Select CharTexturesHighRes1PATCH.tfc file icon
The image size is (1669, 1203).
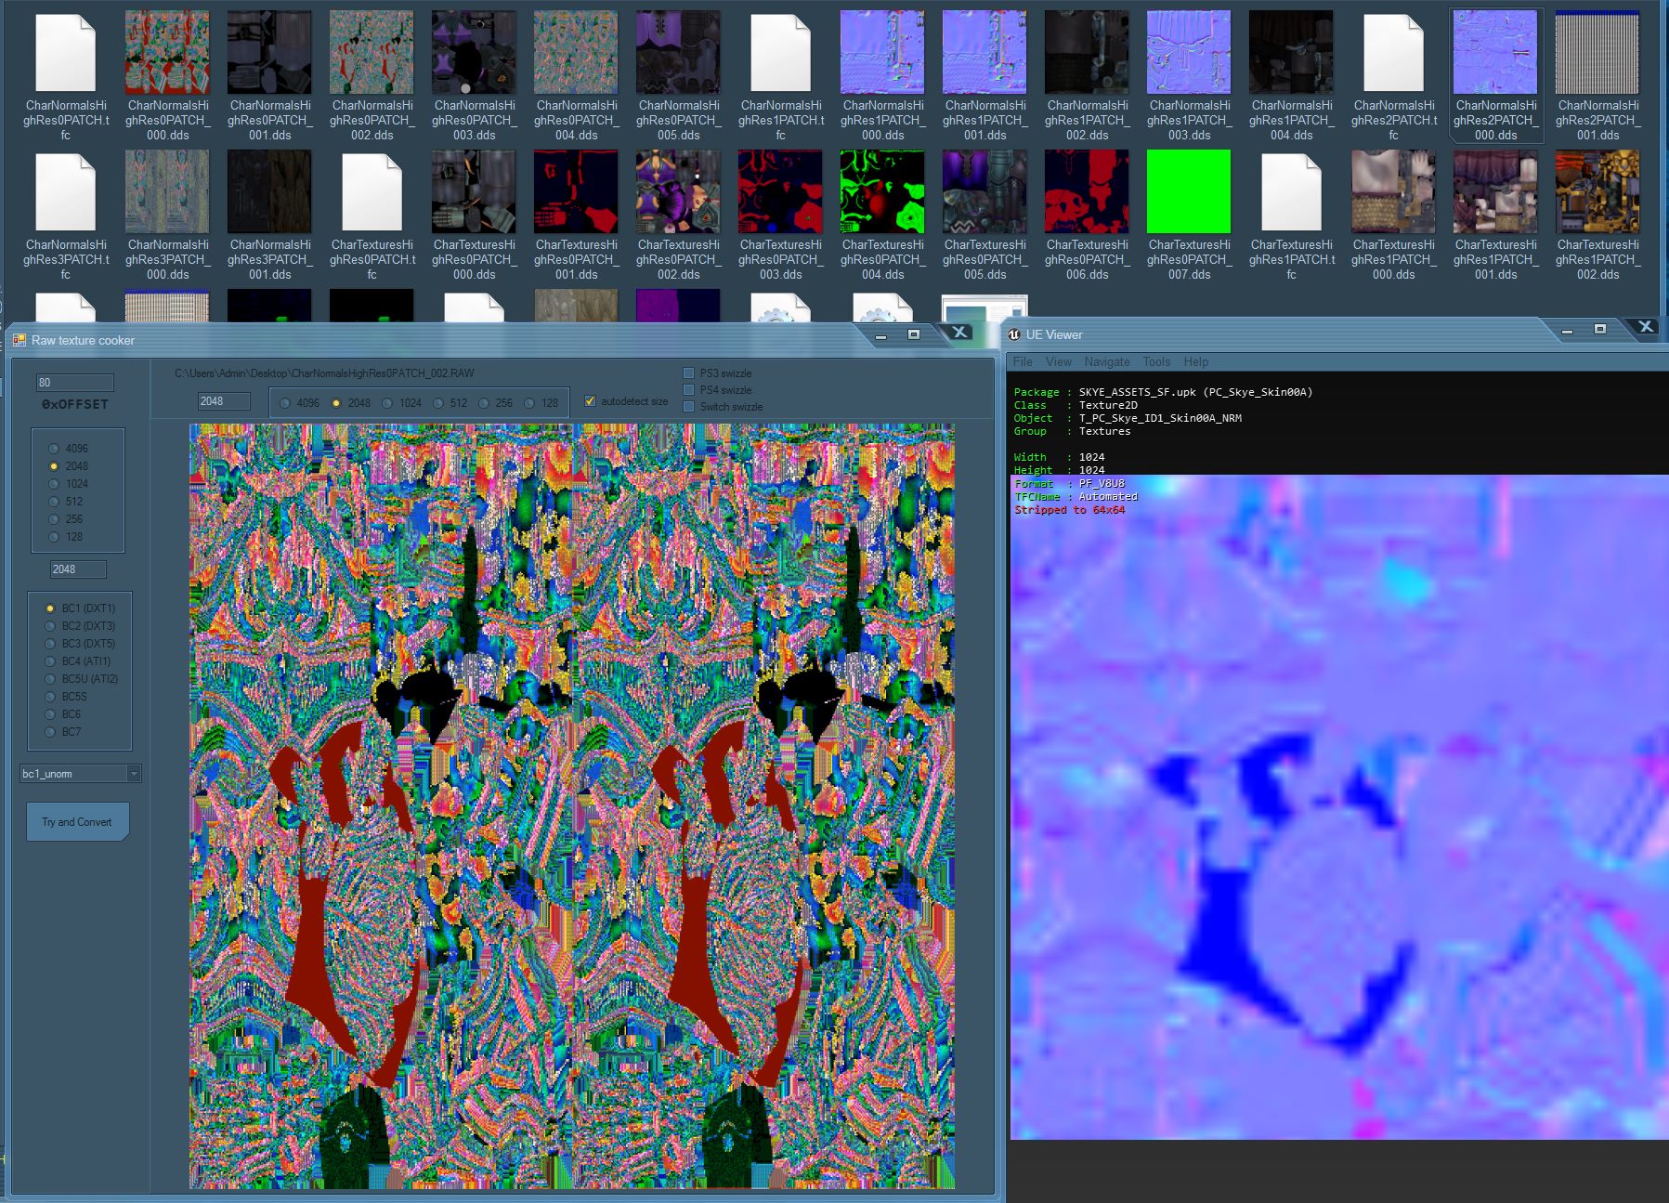pos(1291,192)
